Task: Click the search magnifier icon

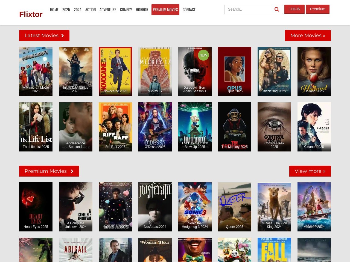Action: [x=277, y=9]
